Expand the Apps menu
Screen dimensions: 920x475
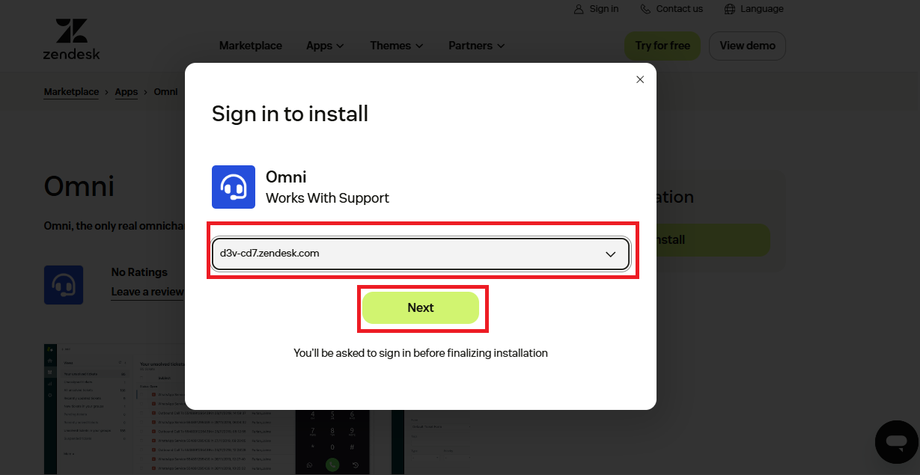[325, 46]
